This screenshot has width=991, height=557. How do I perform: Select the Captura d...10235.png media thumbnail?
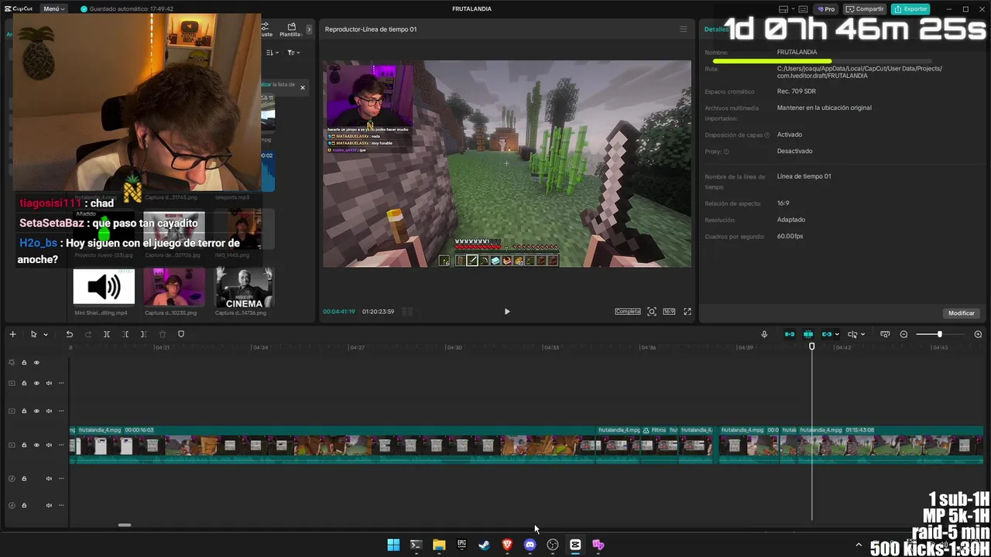[x=174, y=287]
